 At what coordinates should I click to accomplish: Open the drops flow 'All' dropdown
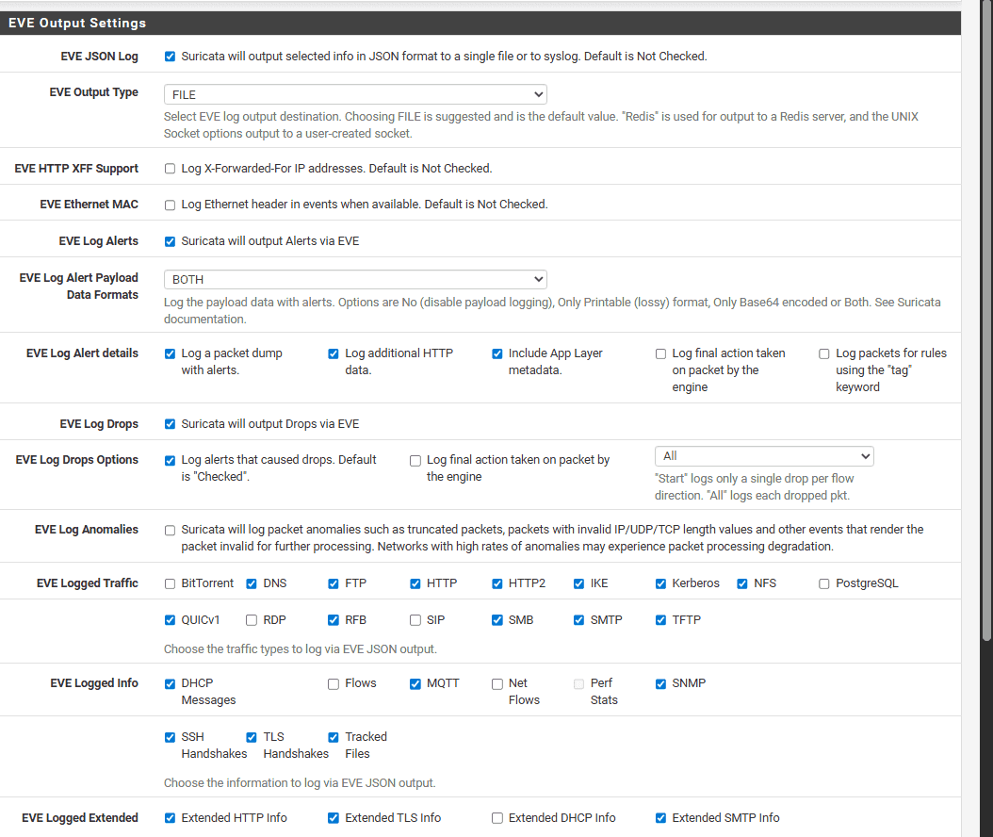click(x=764, y=456)
